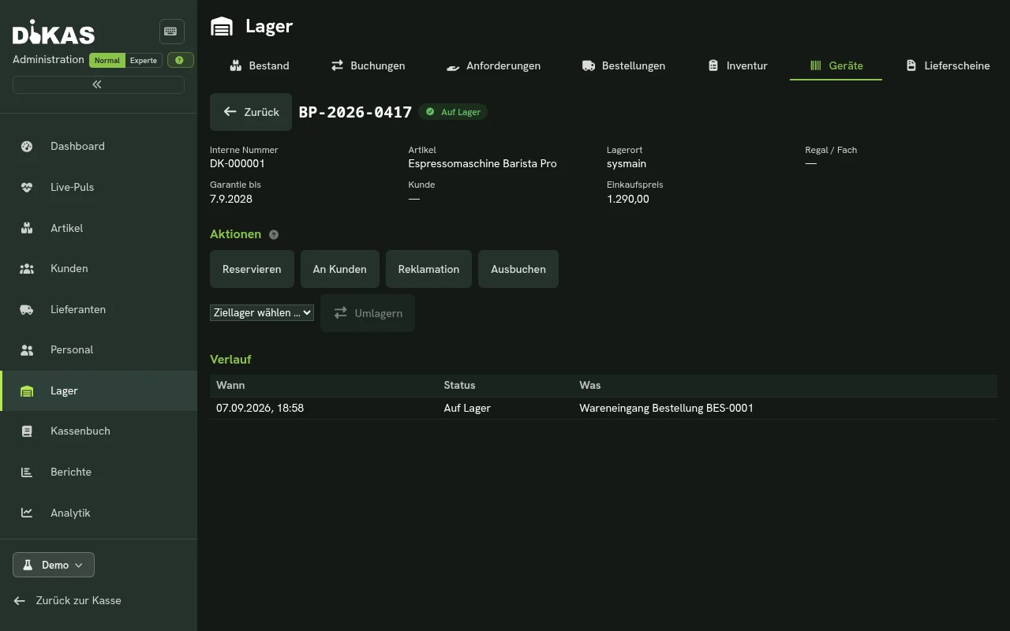The width and height of the screenshot is (1010, 631).
Task: Click Zurück zur Kasse link
Action: pyautogui.click(x=68, y=600)
